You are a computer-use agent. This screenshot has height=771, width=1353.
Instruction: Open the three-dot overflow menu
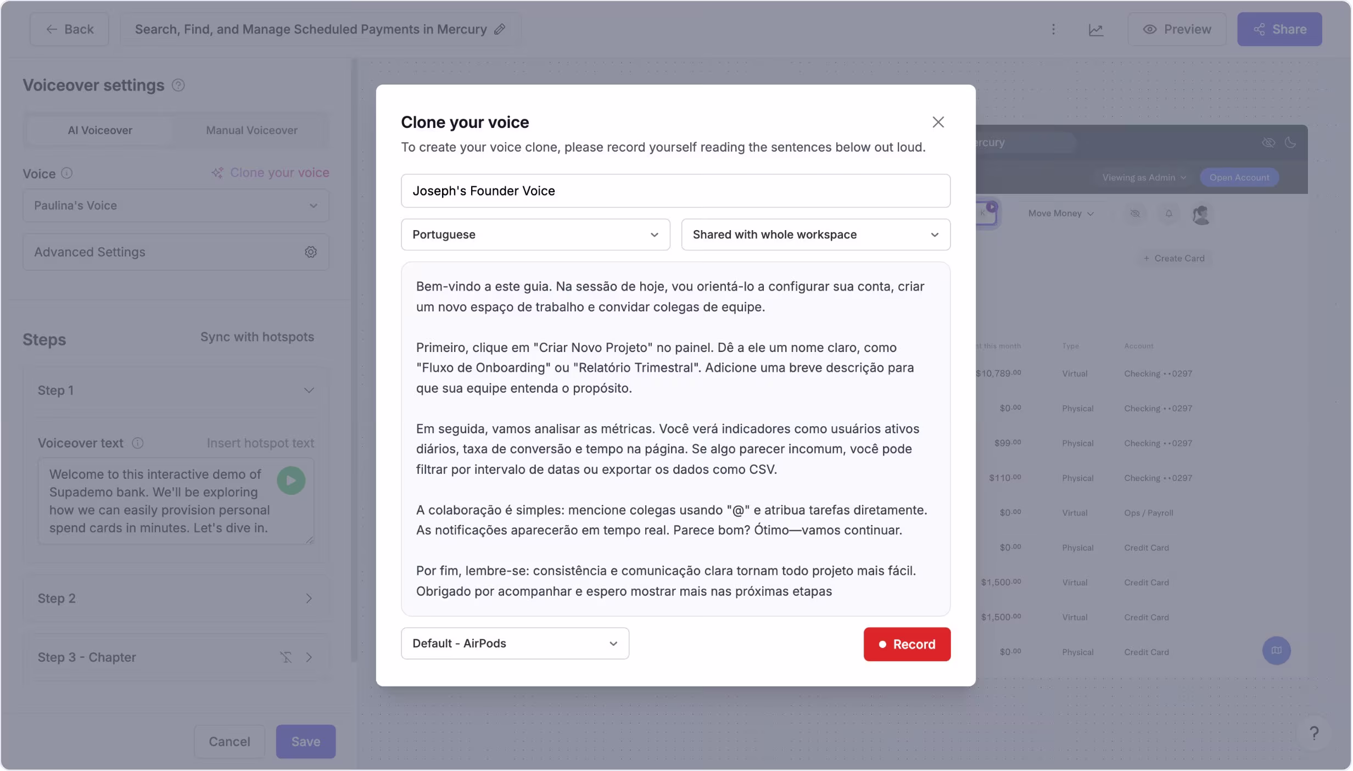[x=1054, y=30]
